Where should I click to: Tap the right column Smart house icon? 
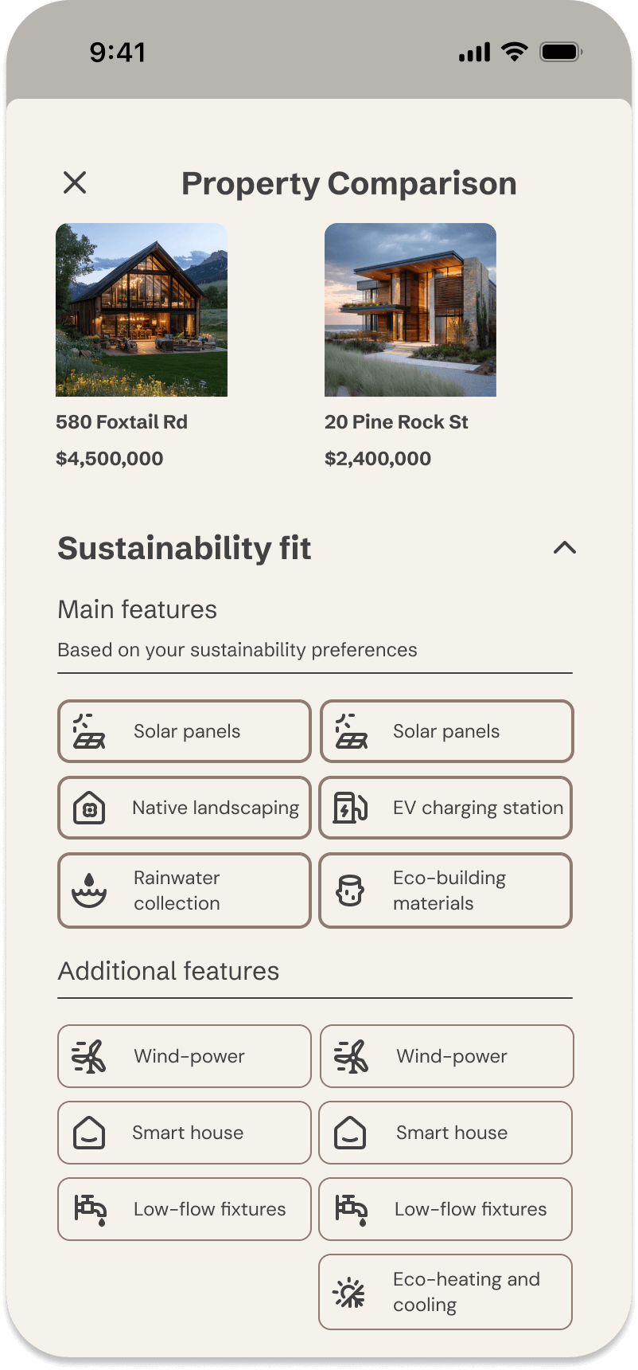[350, 1133]
